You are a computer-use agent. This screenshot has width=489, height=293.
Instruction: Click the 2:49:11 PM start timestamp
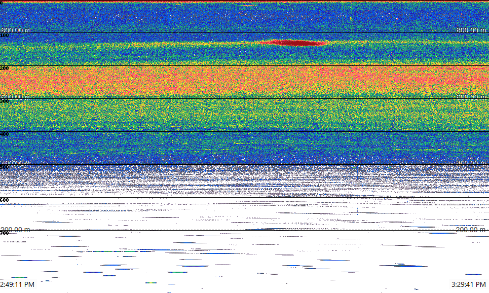pyautogui.click(x=17, y=284)
